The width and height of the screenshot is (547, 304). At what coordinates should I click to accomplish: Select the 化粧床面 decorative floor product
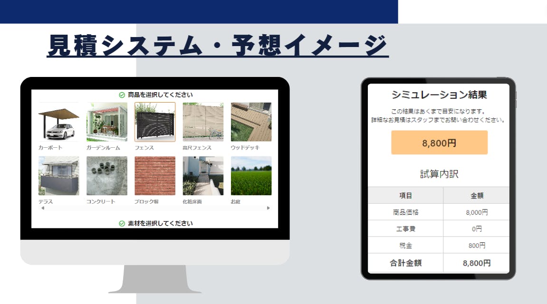pos(203,176)
